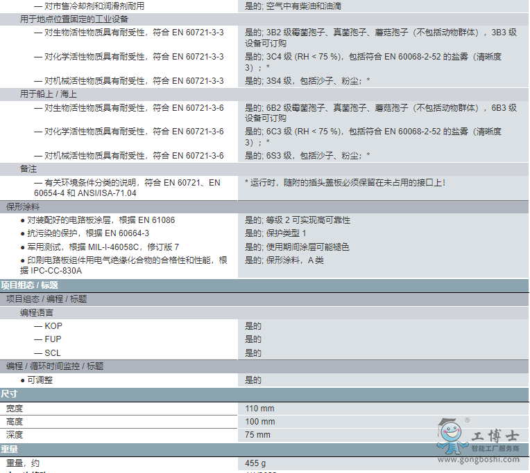Click '是的; 保护类型 1' value
The width and height of the screenshot is (530, 473).
(x=275, y=233)
